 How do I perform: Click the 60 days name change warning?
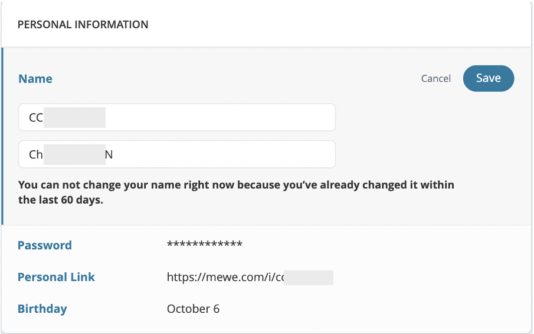[x=236, y=192]
